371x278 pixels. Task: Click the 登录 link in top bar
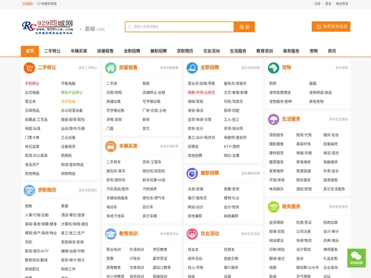pos(328,4)
